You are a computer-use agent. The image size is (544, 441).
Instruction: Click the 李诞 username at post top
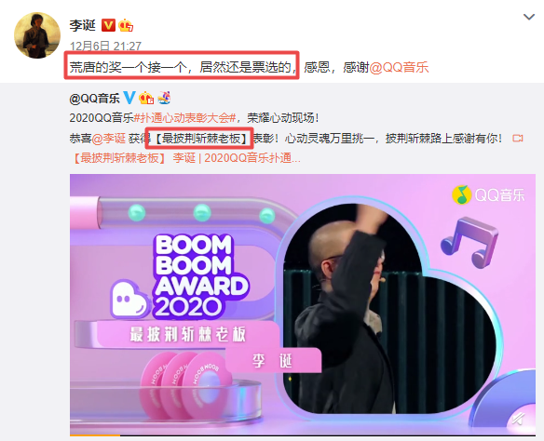point(82,25)
